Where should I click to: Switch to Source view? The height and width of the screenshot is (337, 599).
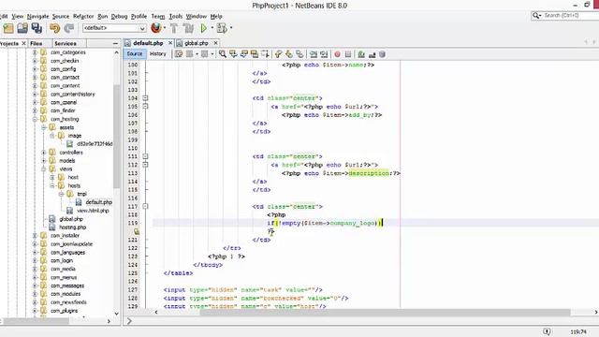click(x=135, y=54)
